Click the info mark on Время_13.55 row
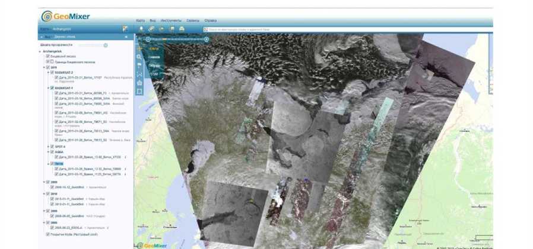 (125, 157)
